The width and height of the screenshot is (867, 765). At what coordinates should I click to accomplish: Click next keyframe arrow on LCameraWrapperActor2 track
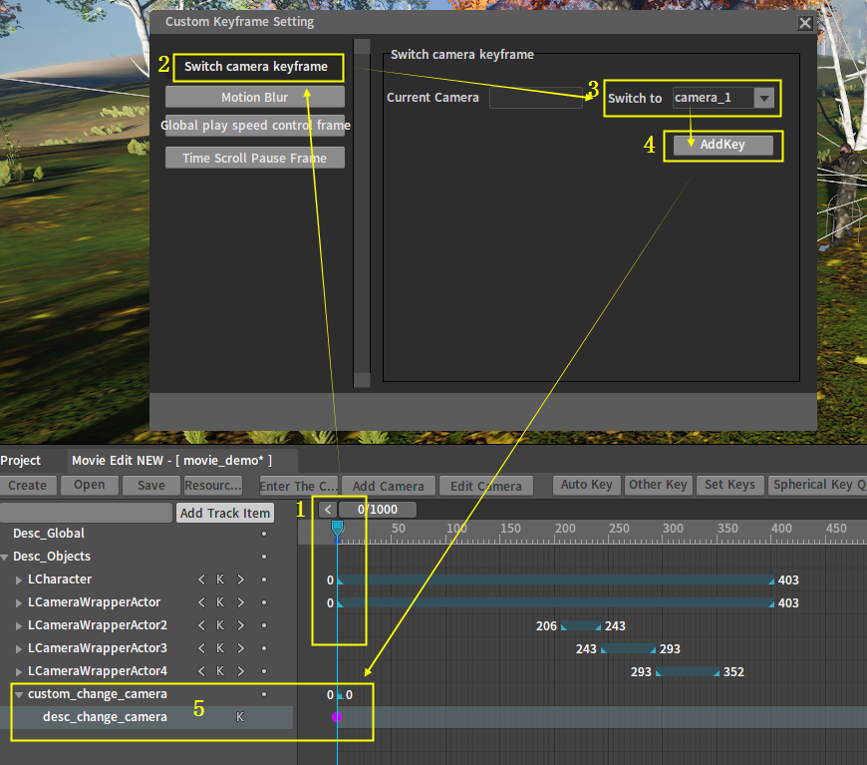pos(240,625)
